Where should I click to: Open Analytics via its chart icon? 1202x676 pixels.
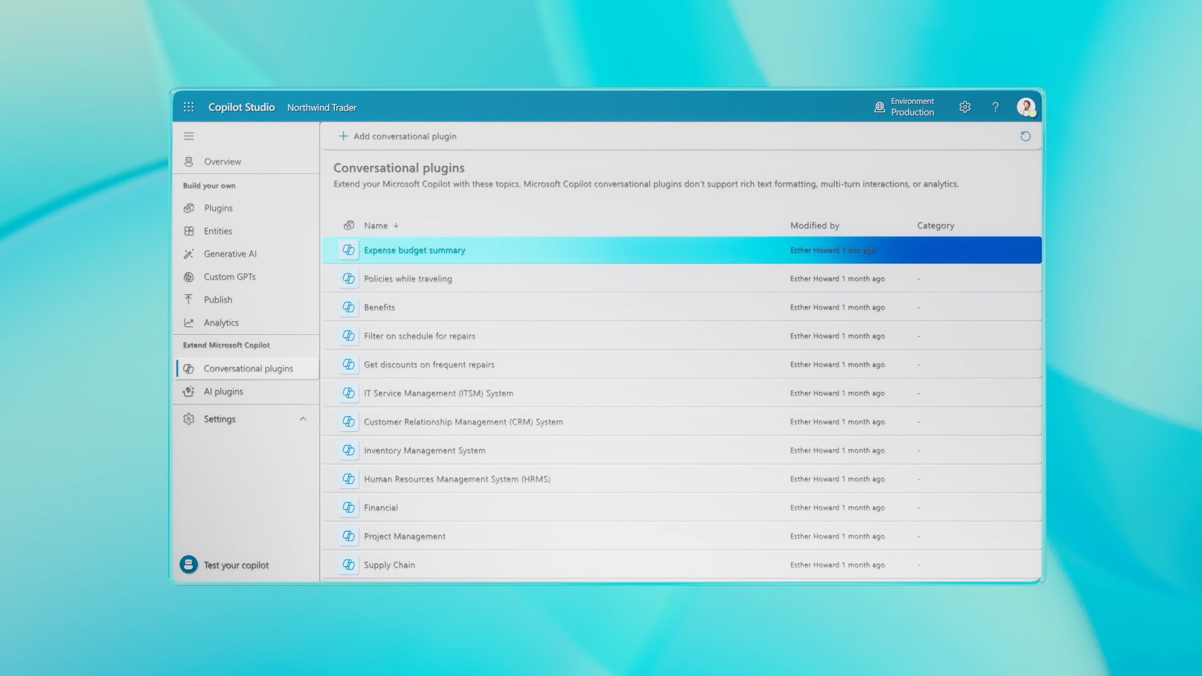190,322
